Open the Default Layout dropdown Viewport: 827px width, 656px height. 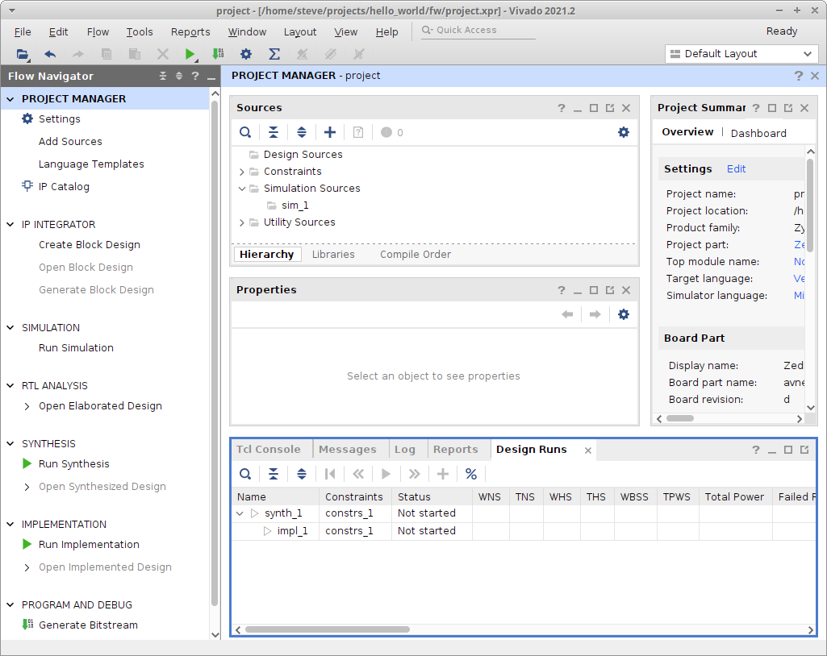pyautogui.click(x=741, y=54)
